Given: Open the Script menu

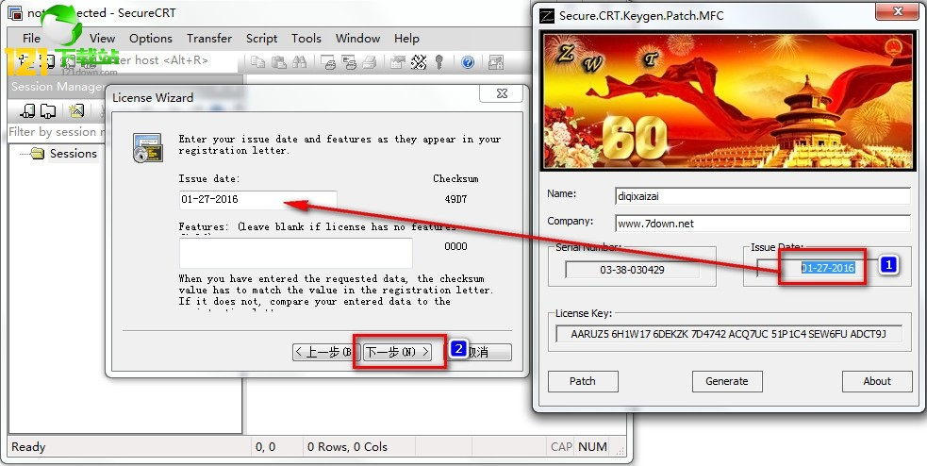Looking at the screenshot, I should (261, 39).
